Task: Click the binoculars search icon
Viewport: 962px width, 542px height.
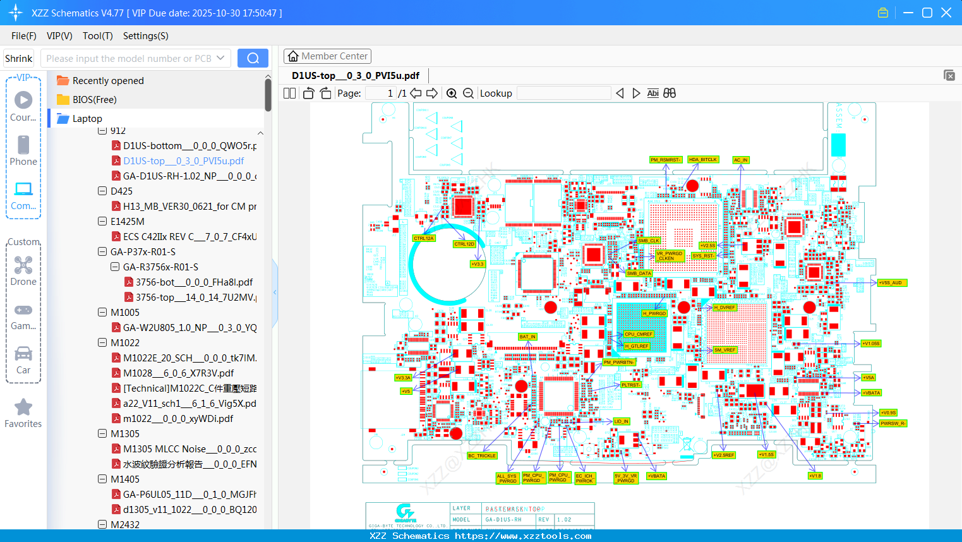Action: 670,93
